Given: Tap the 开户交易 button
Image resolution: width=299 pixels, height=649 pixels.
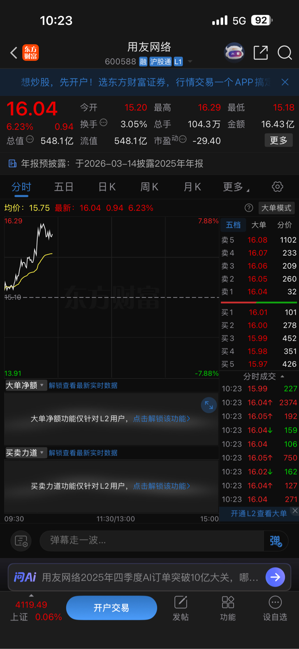Looking at the screenshot, I should click(111, 608).
